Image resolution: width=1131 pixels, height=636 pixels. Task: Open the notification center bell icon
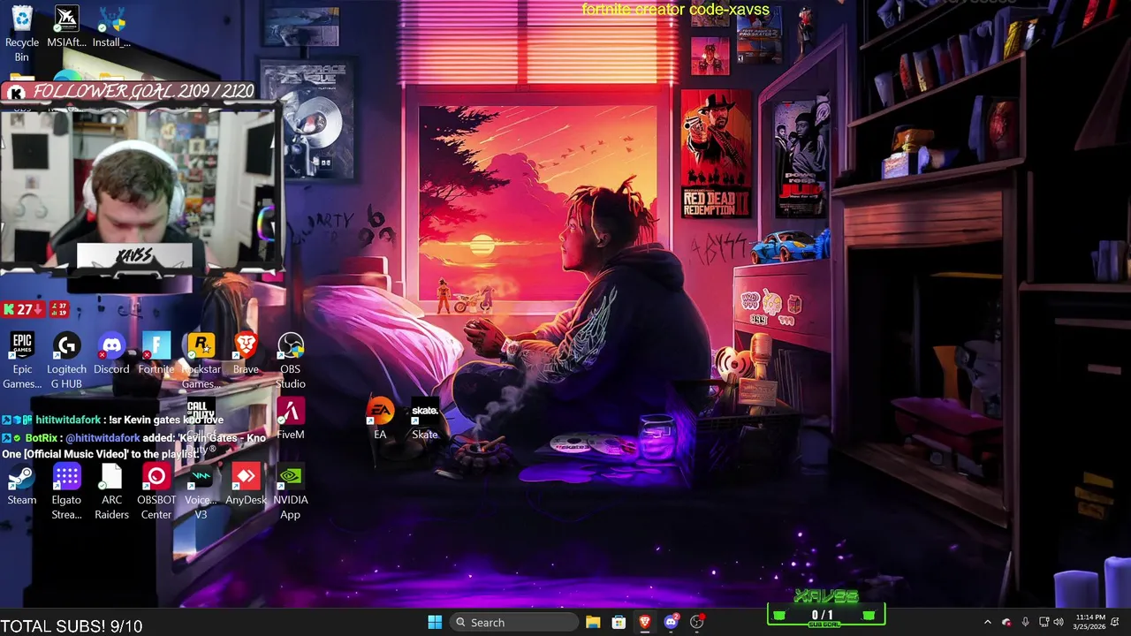coord(1116,623)
